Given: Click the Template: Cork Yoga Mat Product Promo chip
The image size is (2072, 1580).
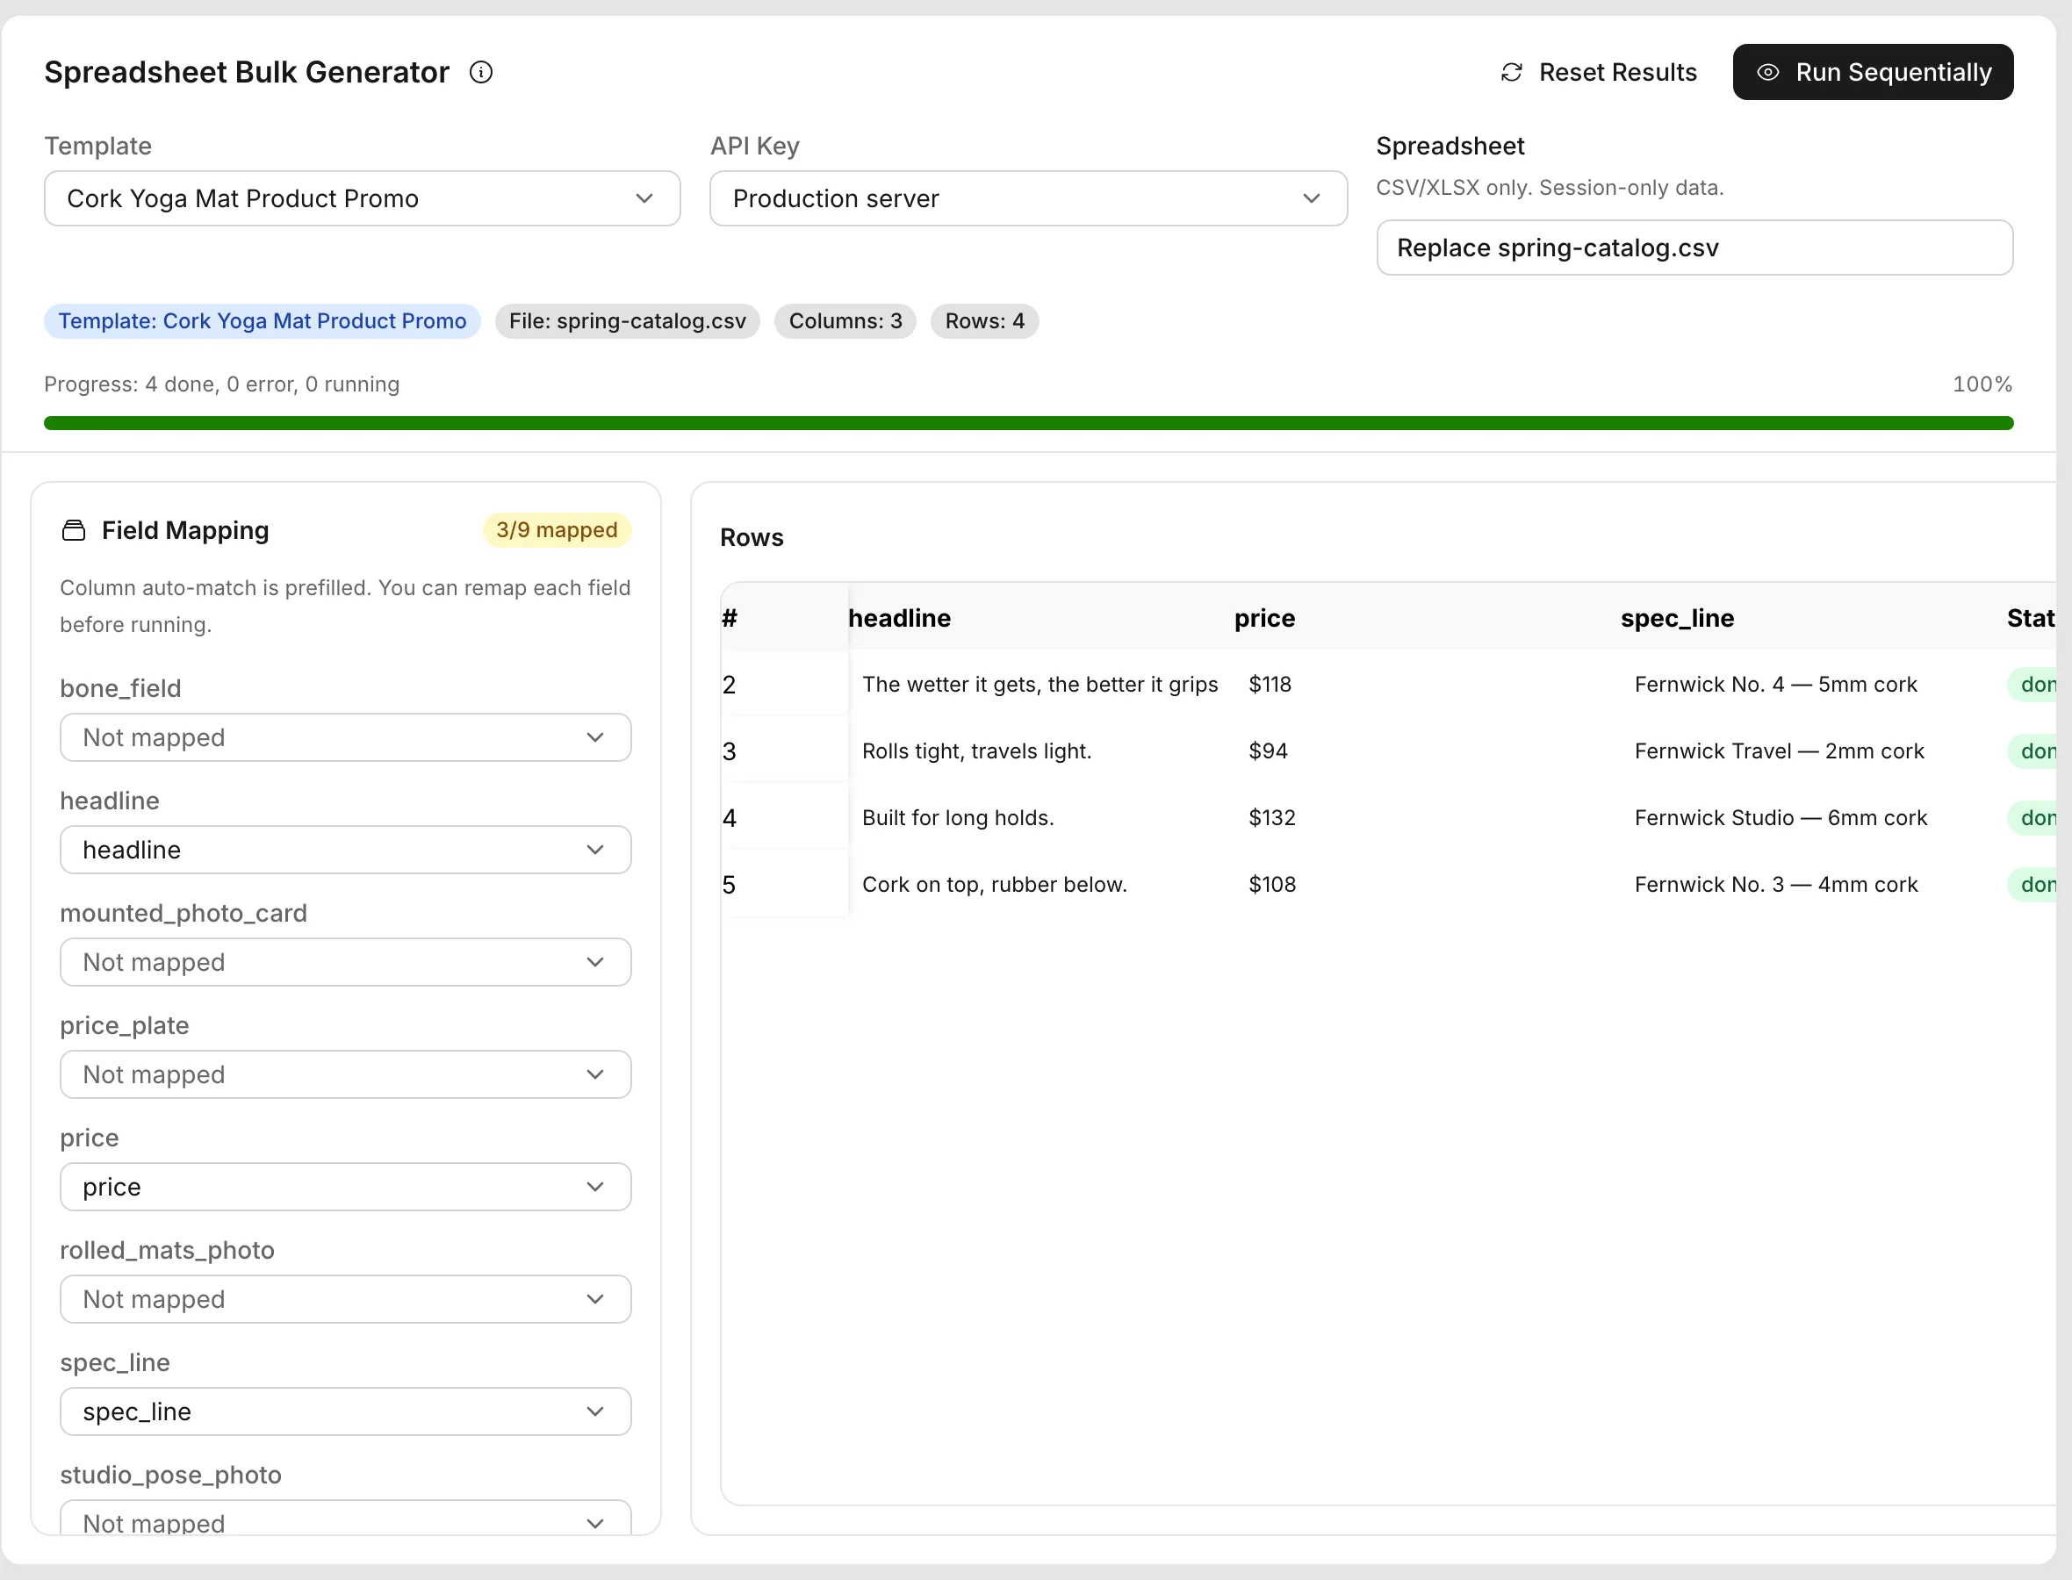Looking at the screenshot, I should [x=262, y=321].
